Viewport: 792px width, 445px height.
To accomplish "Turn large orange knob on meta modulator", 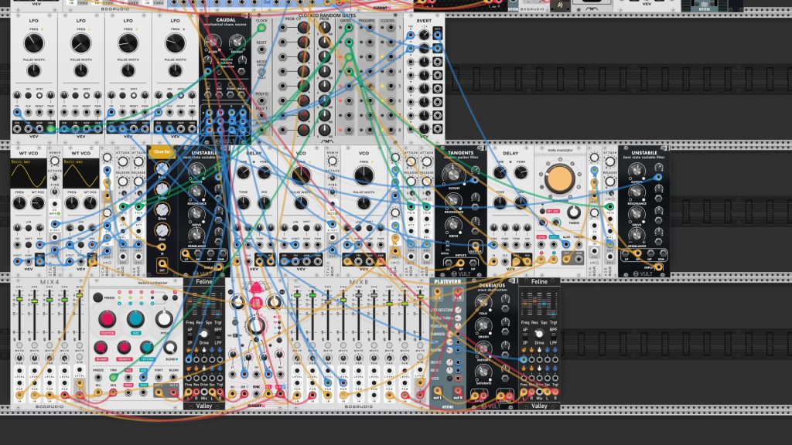I will [x=560, y=179].
